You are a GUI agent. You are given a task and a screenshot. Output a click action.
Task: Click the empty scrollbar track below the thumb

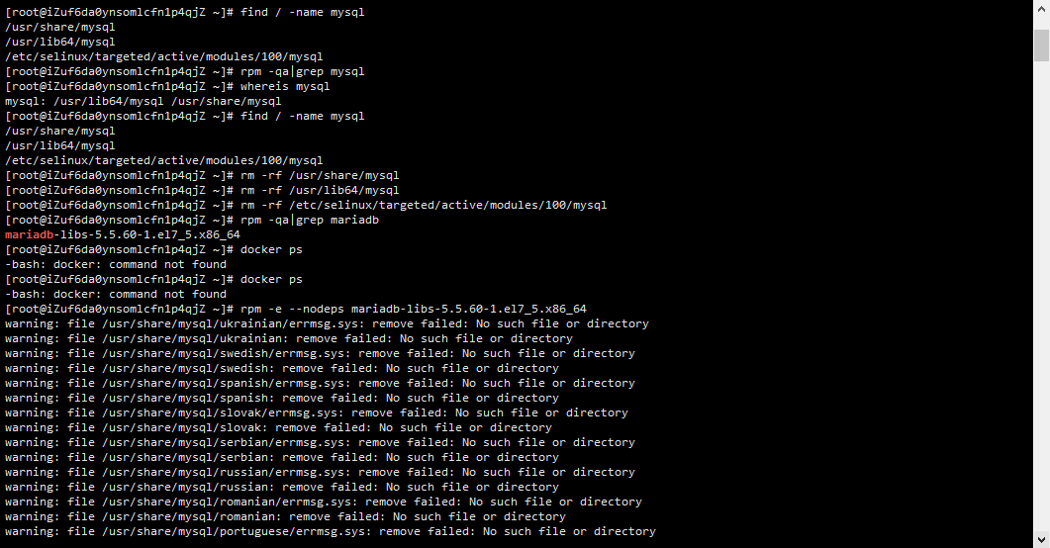(1041, 295)
